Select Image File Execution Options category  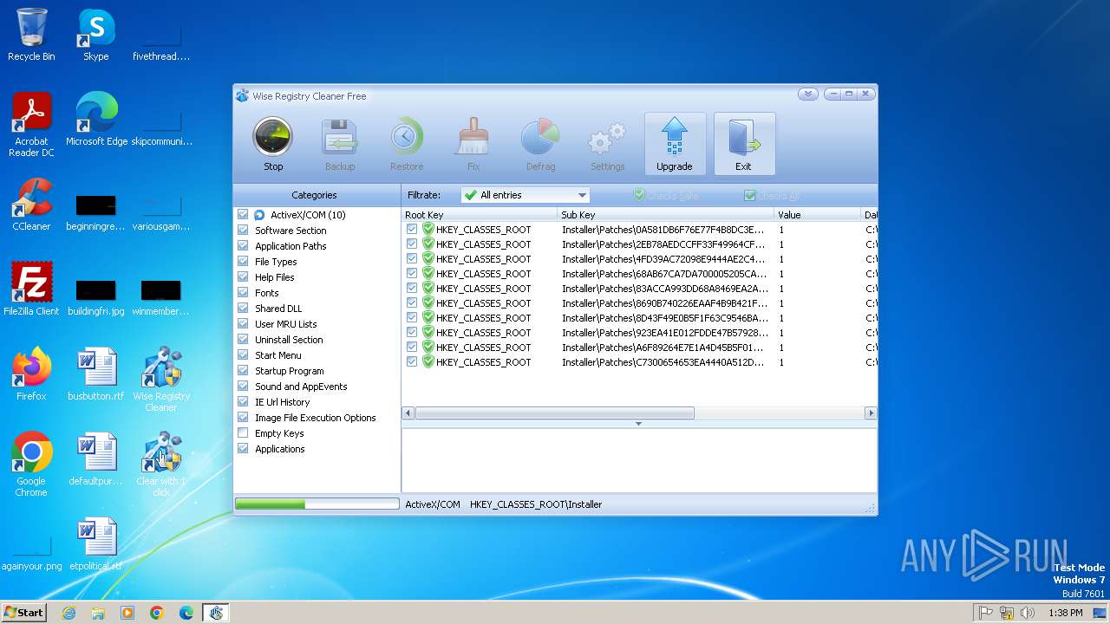316,418
